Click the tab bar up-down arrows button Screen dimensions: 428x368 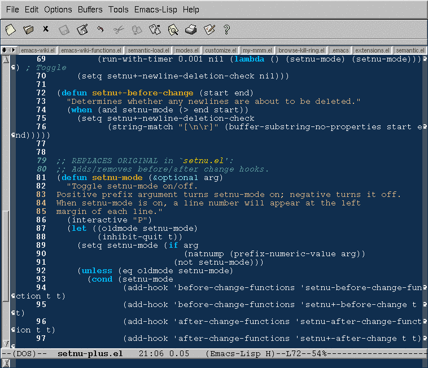[5, 50]
